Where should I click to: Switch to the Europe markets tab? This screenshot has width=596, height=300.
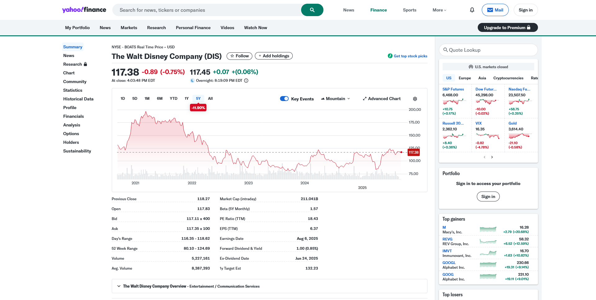click(465, 78)
